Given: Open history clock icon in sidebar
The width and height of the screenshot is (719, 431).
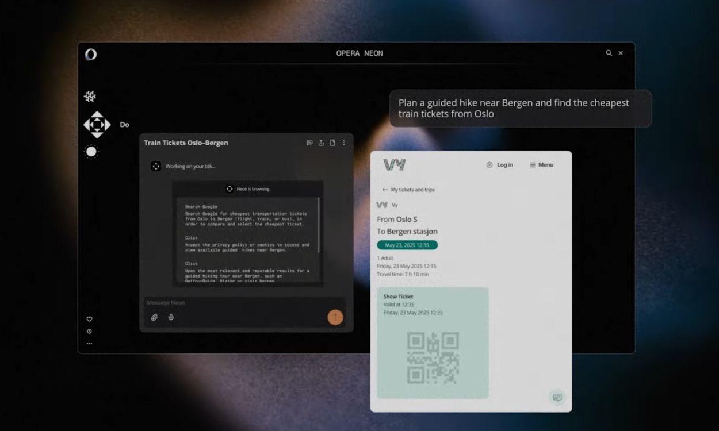Looking at the screenshot, I should tap(89, 332).
